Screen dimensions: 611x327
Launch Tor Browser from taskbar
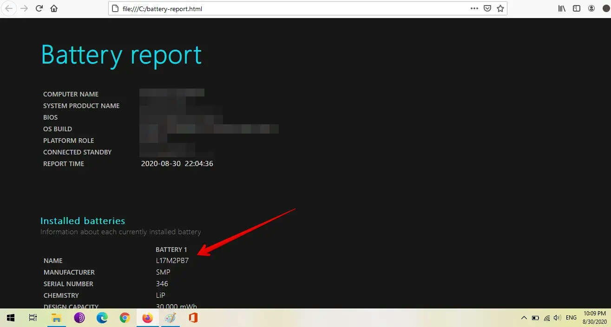79,318
